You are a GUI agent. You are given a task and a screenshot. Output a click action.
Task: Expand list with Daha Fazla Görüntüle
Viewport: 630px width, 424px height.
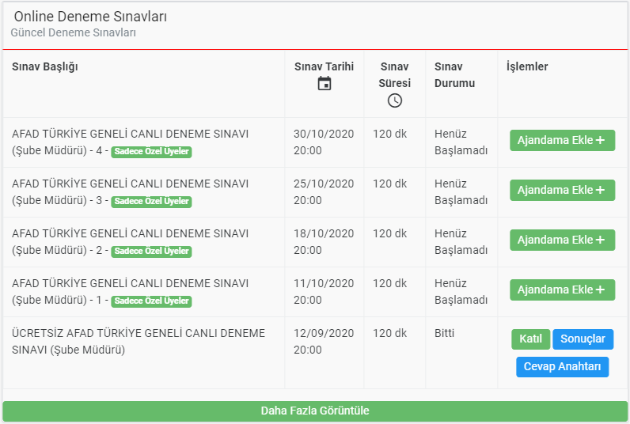(x=315, y=411)
